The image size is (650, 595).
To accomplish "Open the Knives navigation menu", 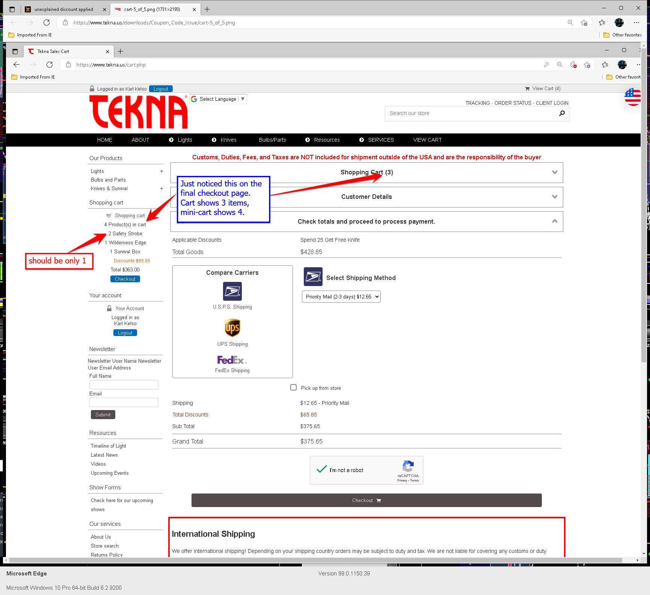I will 228,140.
